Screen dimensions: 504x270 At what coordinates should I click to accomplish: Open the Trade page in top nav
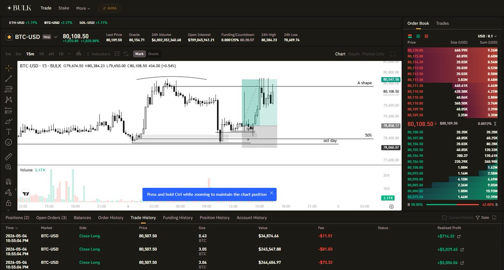46,8
